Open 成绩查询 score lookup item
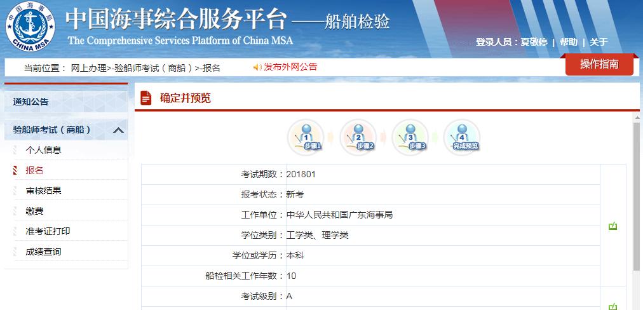 43,252
